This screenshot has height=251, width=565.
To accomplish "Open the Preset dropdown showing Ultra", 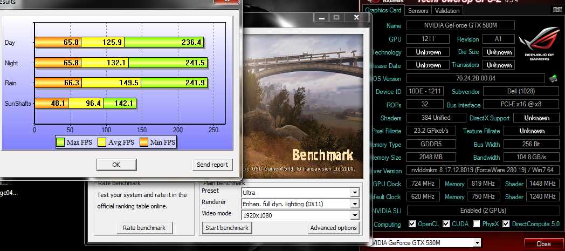I will 300,193.
